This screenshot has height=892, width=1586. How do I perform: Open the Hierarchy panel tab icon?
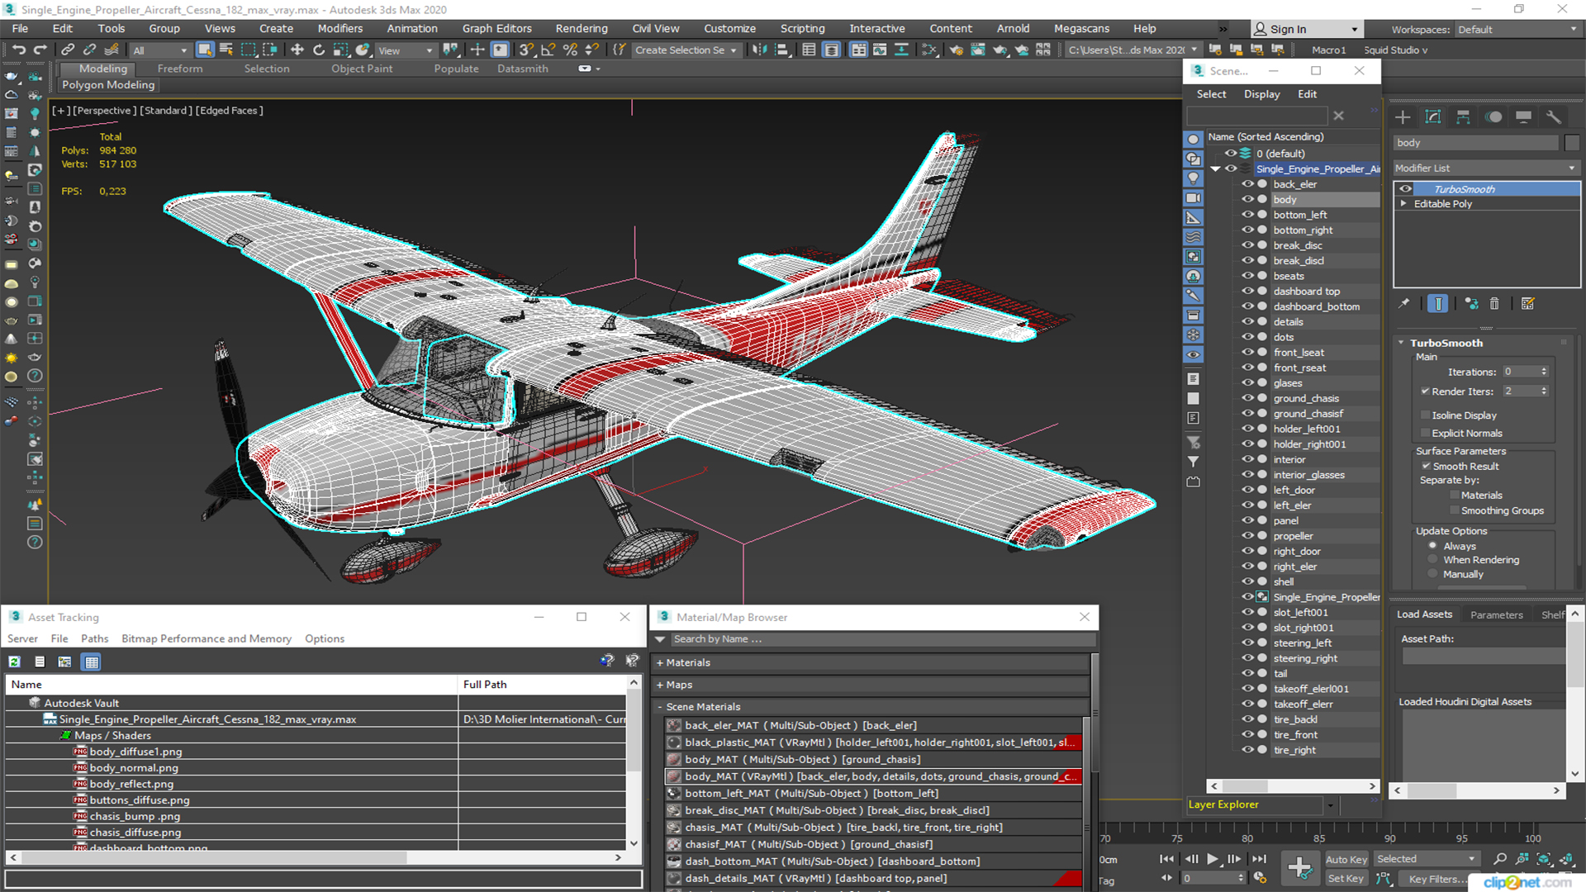(x=1463, y=117)
